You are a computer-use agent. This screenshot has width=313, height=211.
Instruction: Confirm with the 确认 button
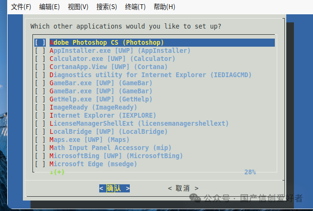[115, 188]
